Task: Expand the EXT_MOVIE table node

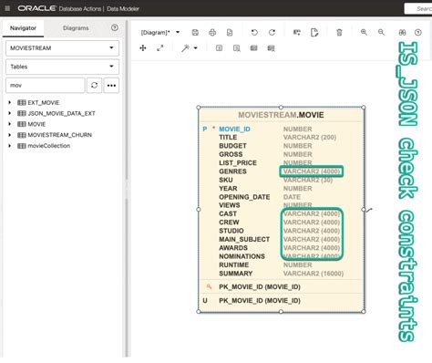Action: [x=9, y=103]
